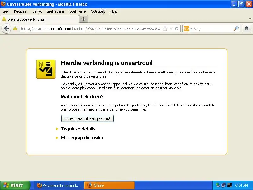The width and height of the screenshot is (253, 190).
Task: Click in the address URL field
Action: click(90, 29)
